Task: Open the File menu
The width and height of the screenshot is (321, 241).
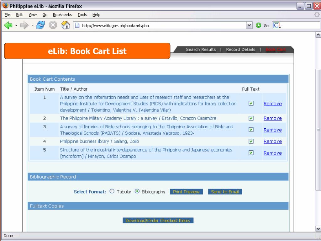Action: click(8, 14)
